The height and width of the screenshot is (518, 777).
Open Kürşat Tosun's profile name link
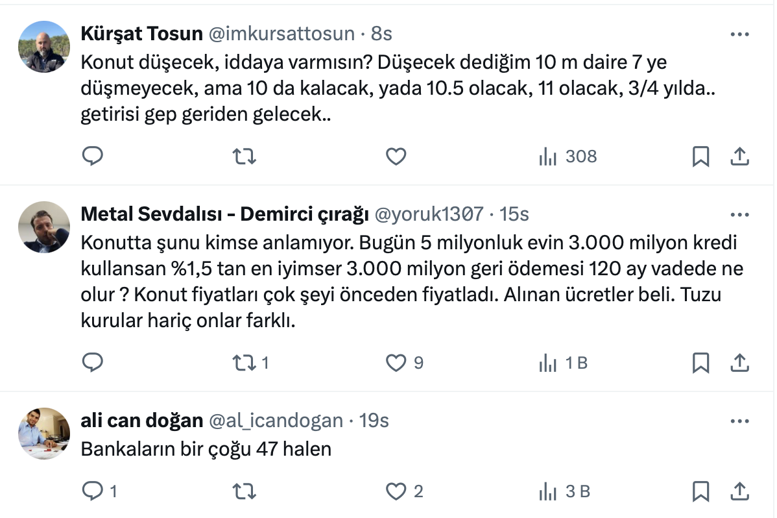coord(141,34)
